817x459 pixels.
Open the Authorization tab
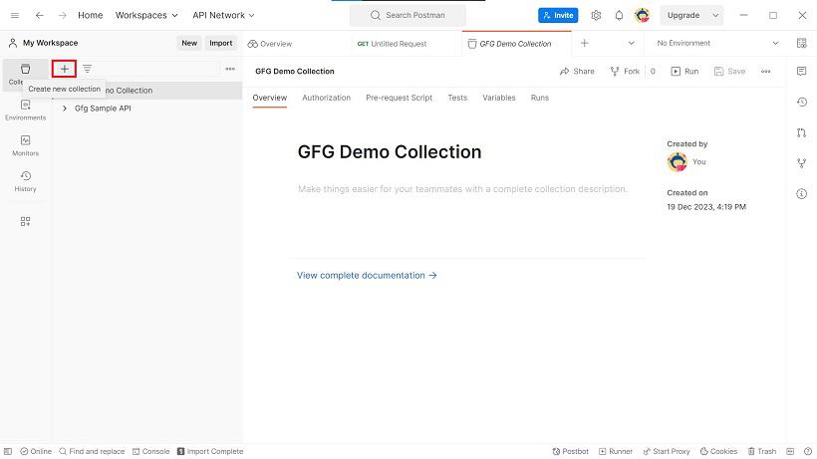[326, 98]
